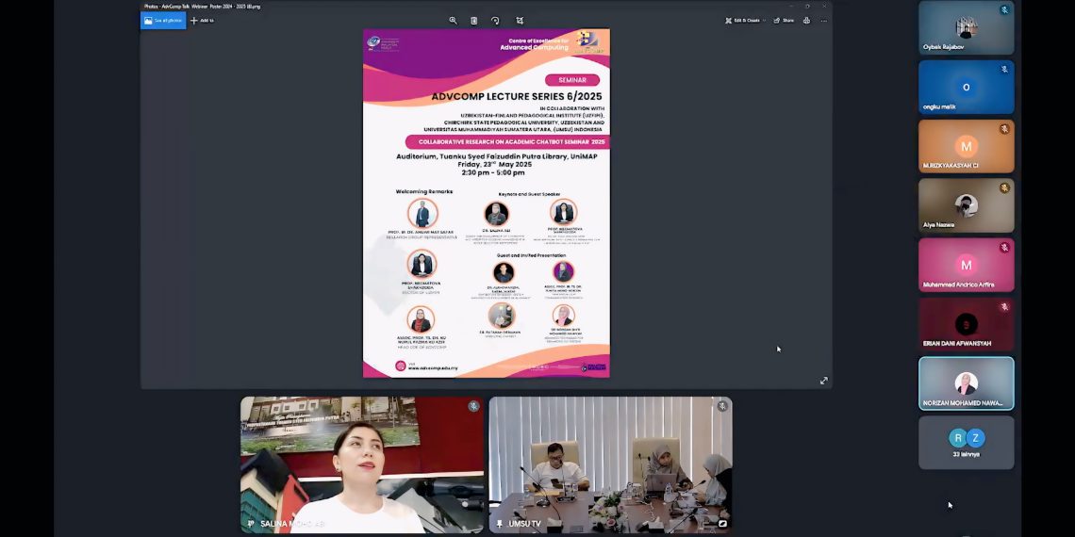Select NORIZAN MOHAMED NAWA participant tile

[x=966, y=382]
